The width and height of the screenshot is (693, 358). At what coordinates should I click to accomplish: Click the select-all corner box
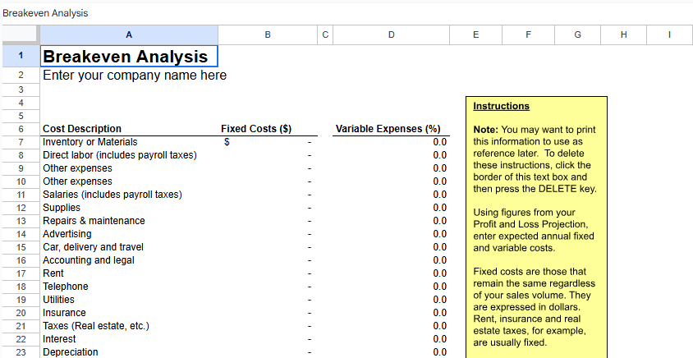(19, 34)
